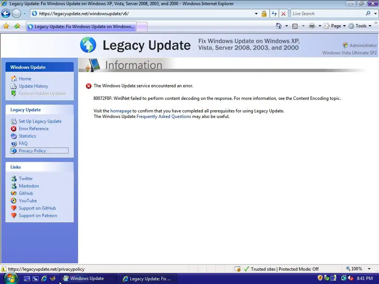Click the 8:41 PM system clock

coord(365,278)
